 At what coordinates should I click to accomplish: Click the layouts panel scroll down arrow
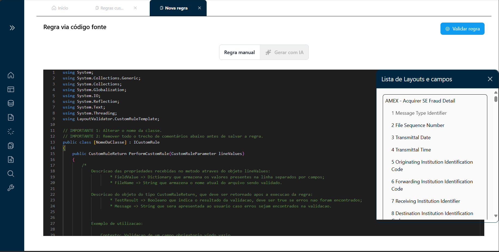click(x=496, y=216)
